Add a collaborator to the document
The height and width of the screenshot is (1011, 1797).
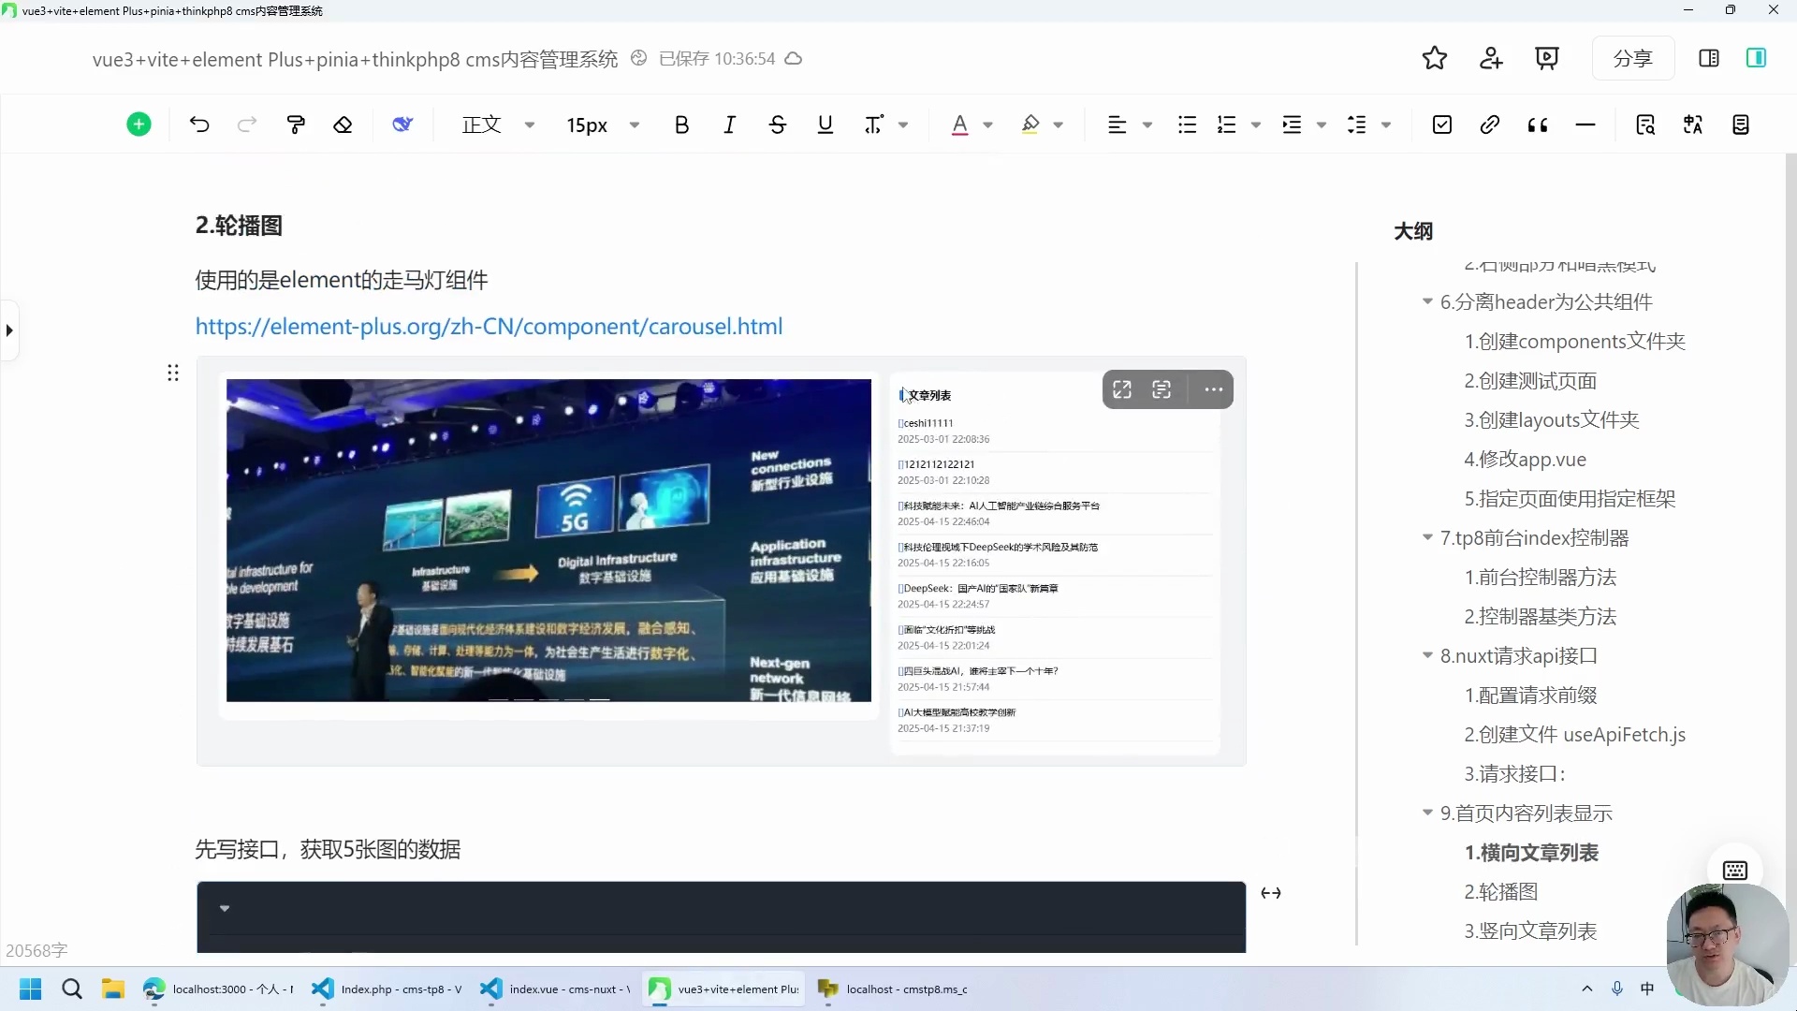[x=1491, y=58]
